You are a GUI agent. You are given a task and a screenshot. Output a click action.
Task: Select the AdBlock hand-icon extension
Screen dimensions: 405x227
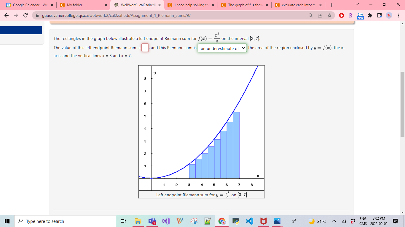click(342, 15)
